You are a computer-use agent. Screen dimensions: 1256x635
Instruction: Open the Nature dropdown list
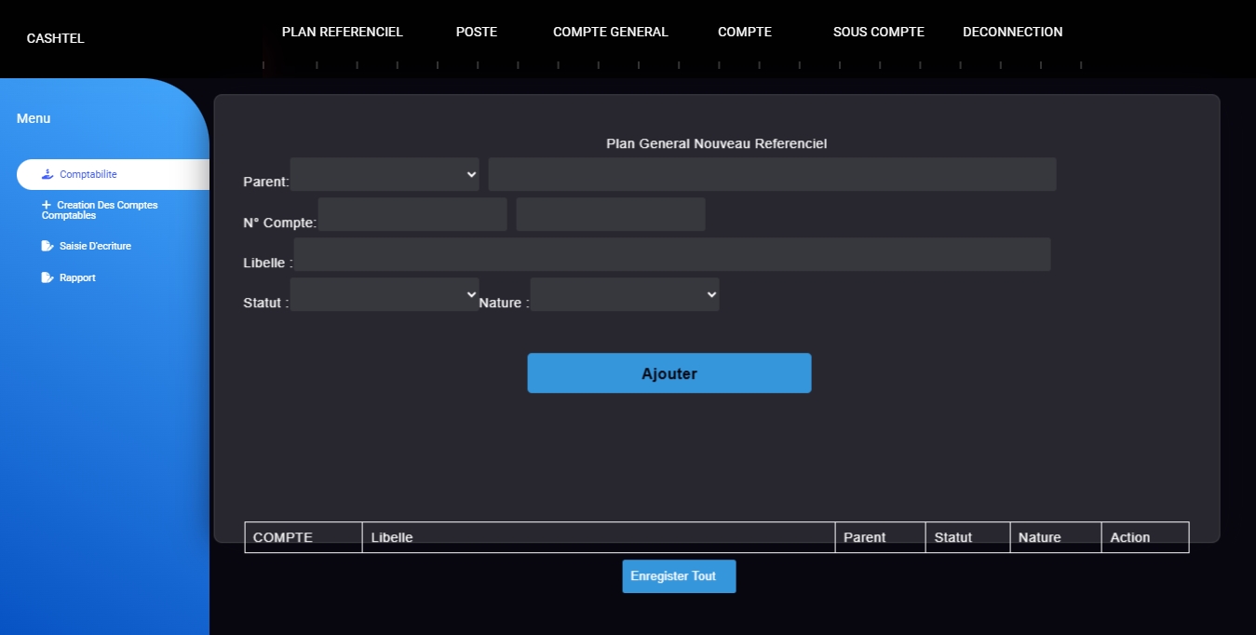click(x=624, y=294)
